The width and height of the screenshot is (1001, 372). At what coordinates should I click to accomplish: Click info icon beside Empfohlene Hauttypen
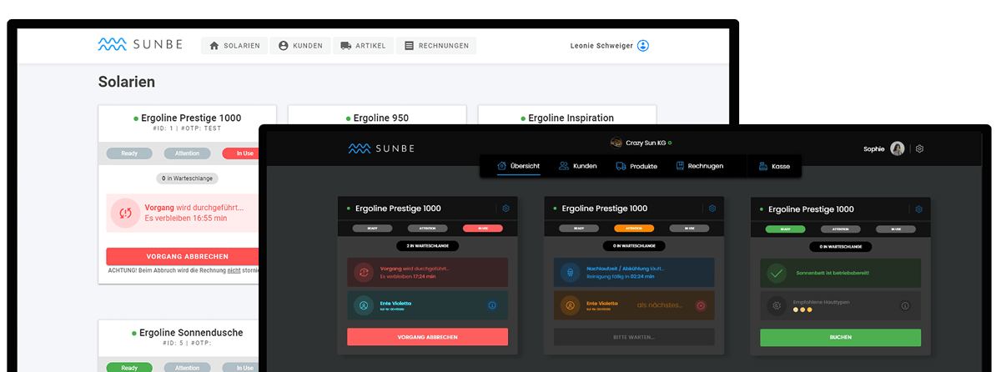905,306
